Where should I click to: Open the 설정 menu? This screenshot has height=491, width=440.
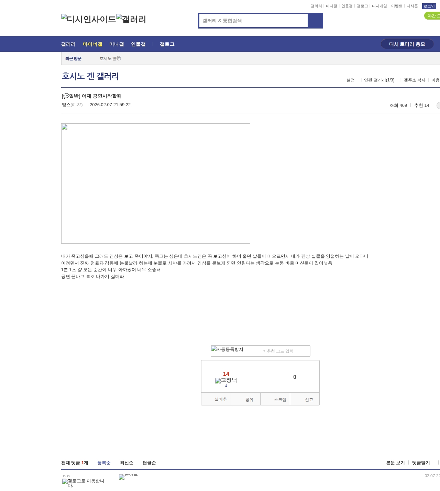coord(350,80)
